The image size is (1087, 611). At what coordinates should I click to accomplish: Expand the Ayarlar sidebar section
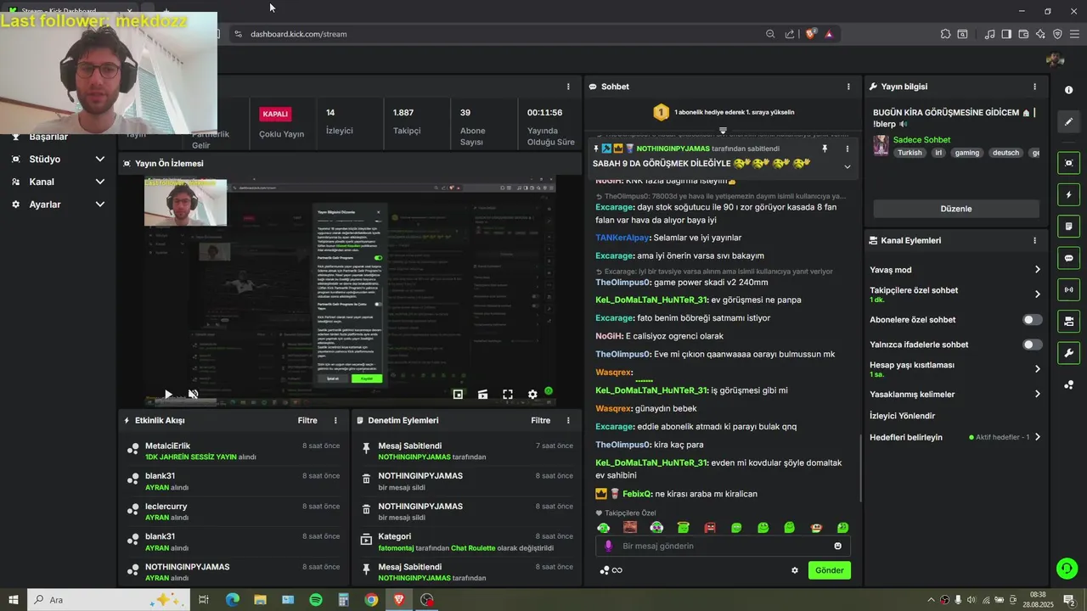99,205
